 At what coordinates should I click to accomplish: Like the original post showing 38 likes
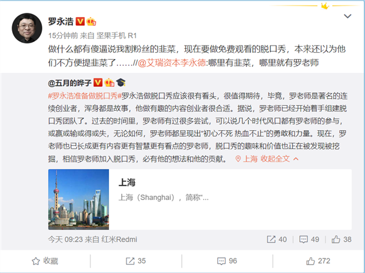[x=341, y=239]
